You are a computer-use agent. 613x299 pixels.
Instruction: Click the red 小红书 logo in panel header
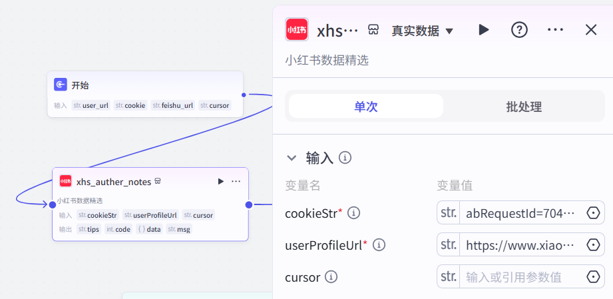pyautogui.click(x=297, y=29)
